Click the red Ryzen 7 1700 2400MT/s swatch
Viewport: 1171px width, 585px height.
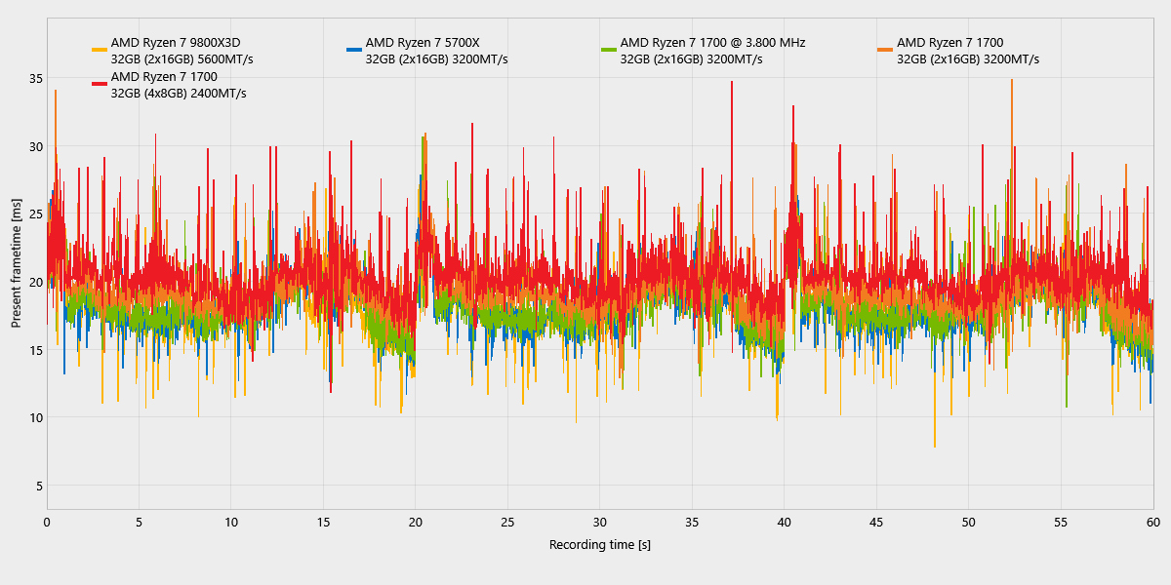pos(99,84)
